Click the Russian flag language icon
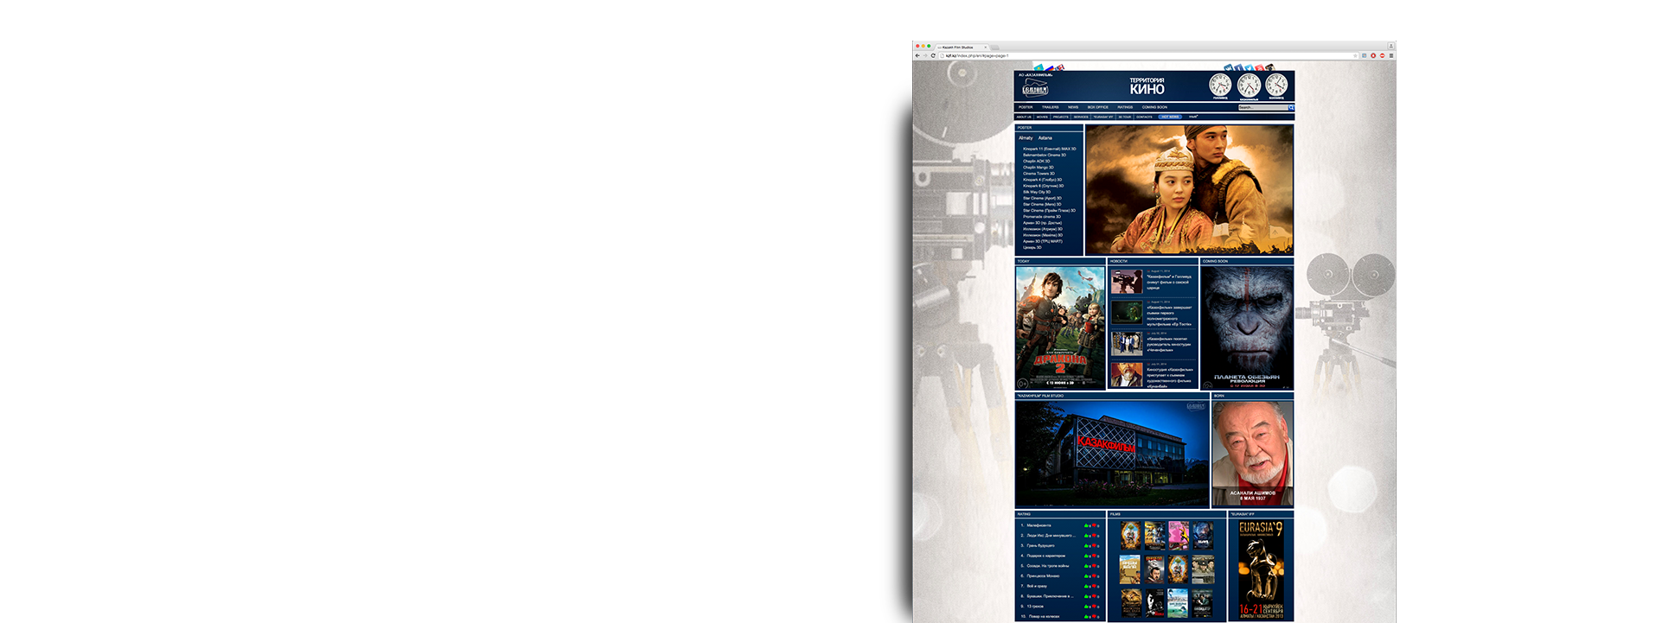Screen dimensions: 1662x623 coord(1049,67)
